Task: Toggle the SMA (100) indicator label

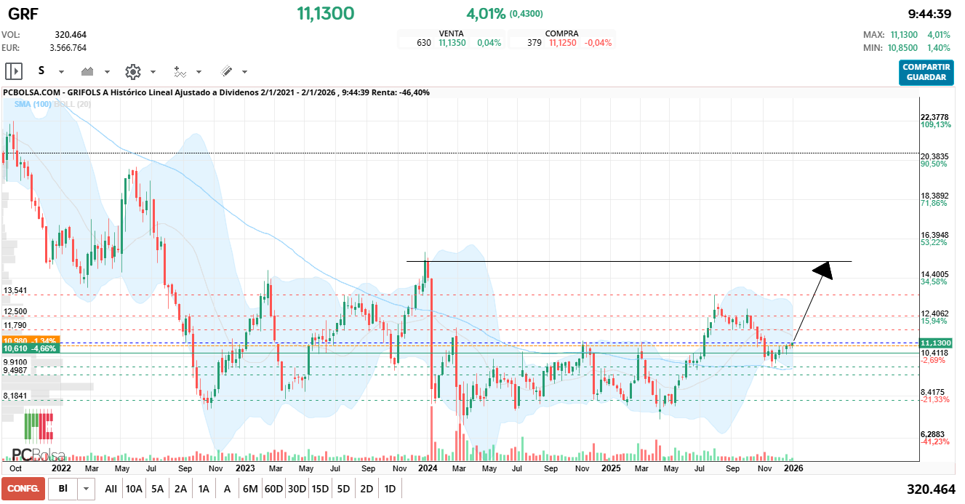Action: 33,104
